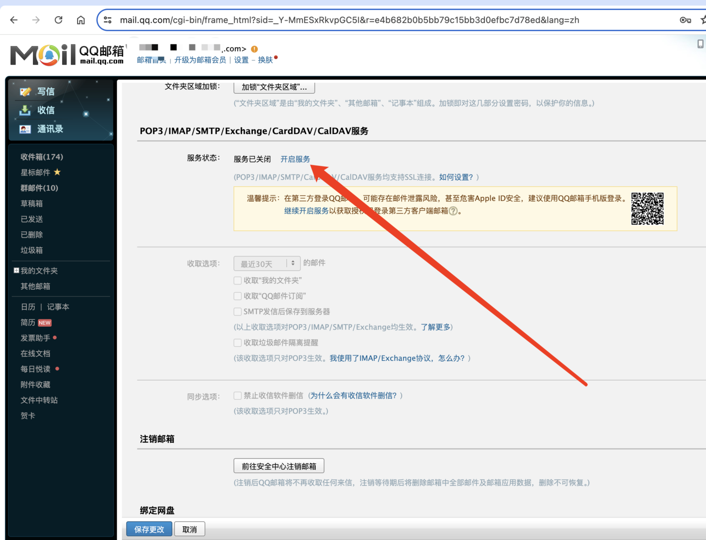The height and width of the screenshot is (540, 706).
Task: Open the 设置 settings menu item
Action: 241,60
